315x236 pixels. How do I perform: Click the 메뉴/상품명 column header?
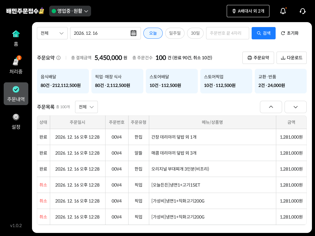coord(212,122)
